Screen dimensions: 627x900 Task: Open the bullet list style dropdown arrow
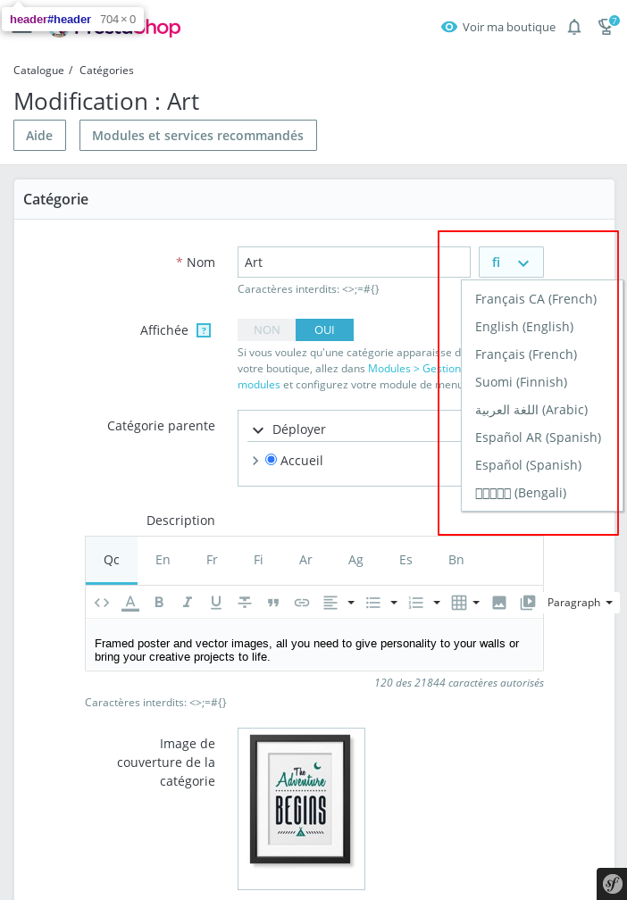click(x=394, y=602)
